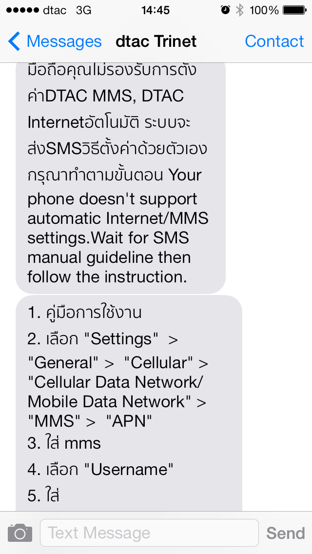Image resolution: width=312 pixels, height=554 pixels.
Task: Tap the "Cellular Data Network" instruction line
Action: (115, 381)
